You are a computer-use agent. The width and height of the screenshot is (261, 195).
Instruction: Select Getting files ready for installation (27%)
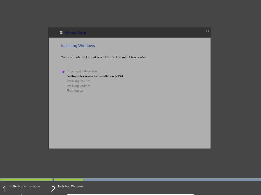(95, 76)
